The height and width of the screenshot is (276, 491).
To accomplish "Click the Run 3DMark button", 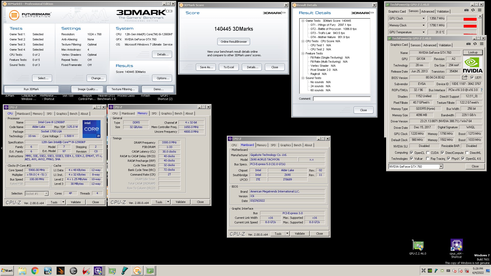I will 31,89.
